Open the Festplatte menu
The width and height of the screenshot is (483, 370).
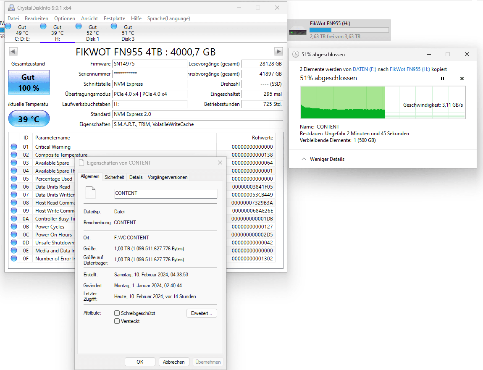point(114,18)
